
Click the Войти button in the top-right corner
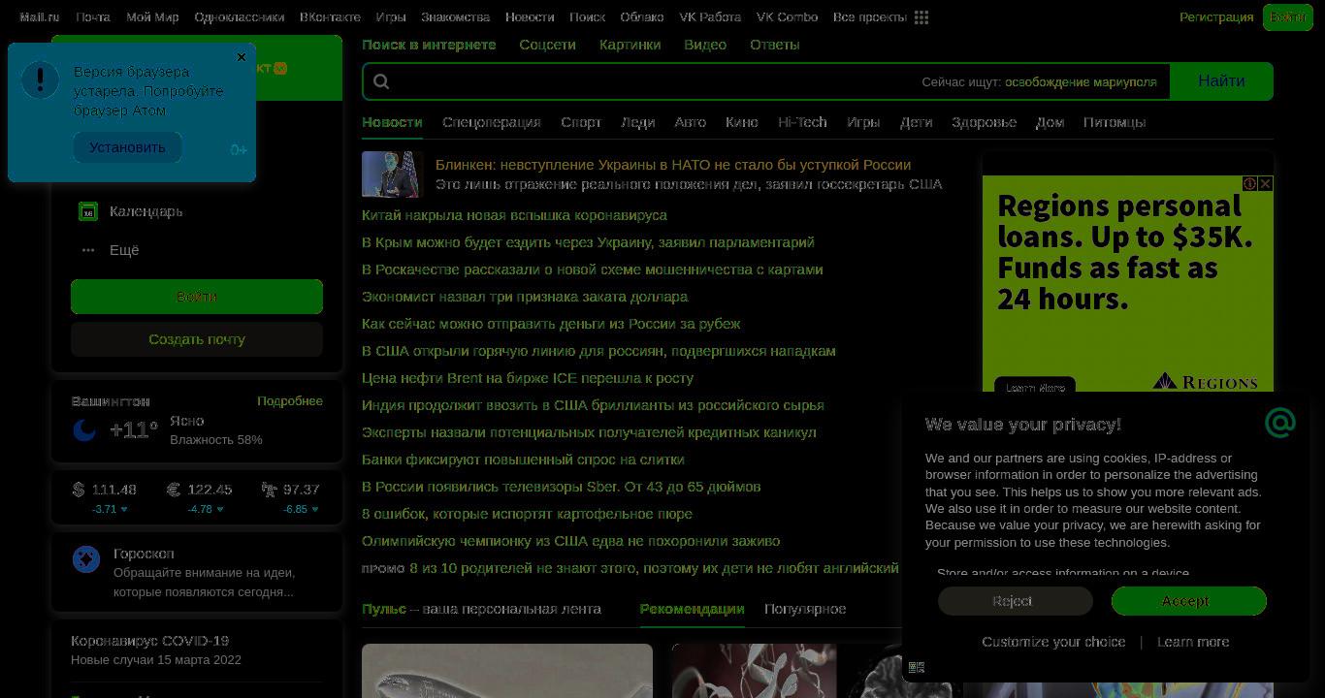[1287, 17]
